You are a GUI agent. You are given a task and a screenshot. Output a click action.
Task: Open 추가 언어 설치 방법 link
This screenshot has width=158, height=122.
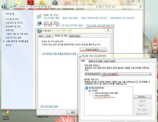(49, 106)
